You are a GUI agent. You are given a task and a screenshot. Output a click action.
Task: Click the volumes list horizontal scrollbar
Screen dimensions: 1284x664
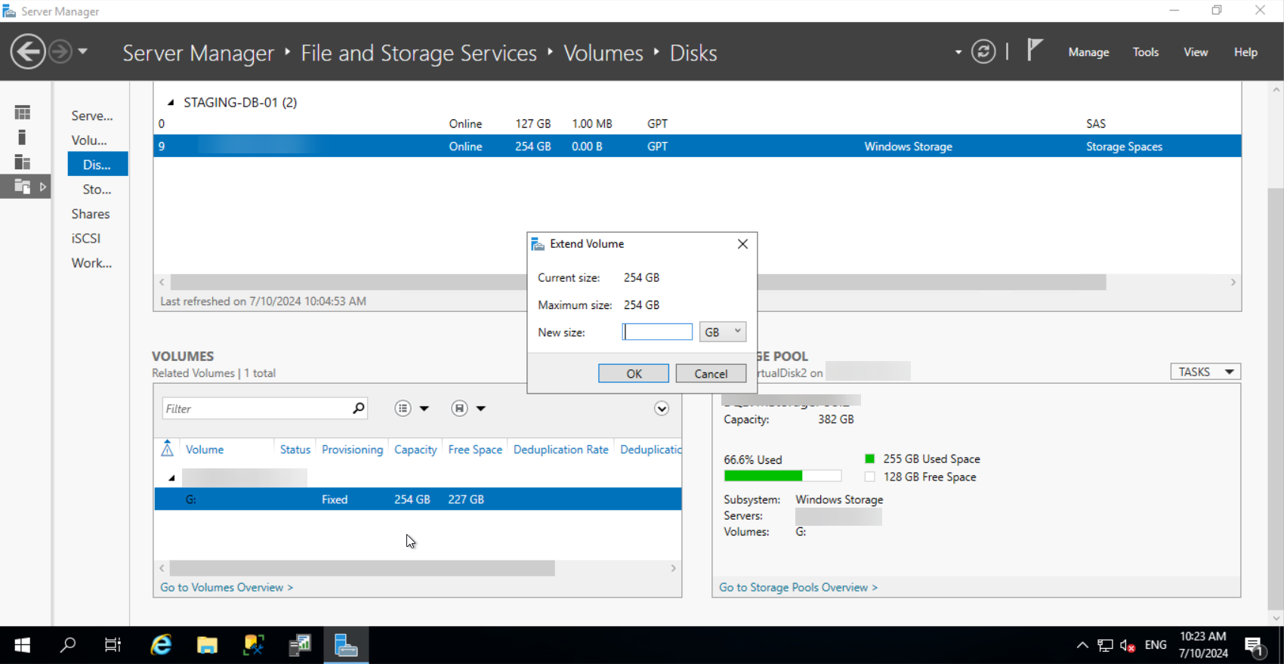tap(363, 568)
